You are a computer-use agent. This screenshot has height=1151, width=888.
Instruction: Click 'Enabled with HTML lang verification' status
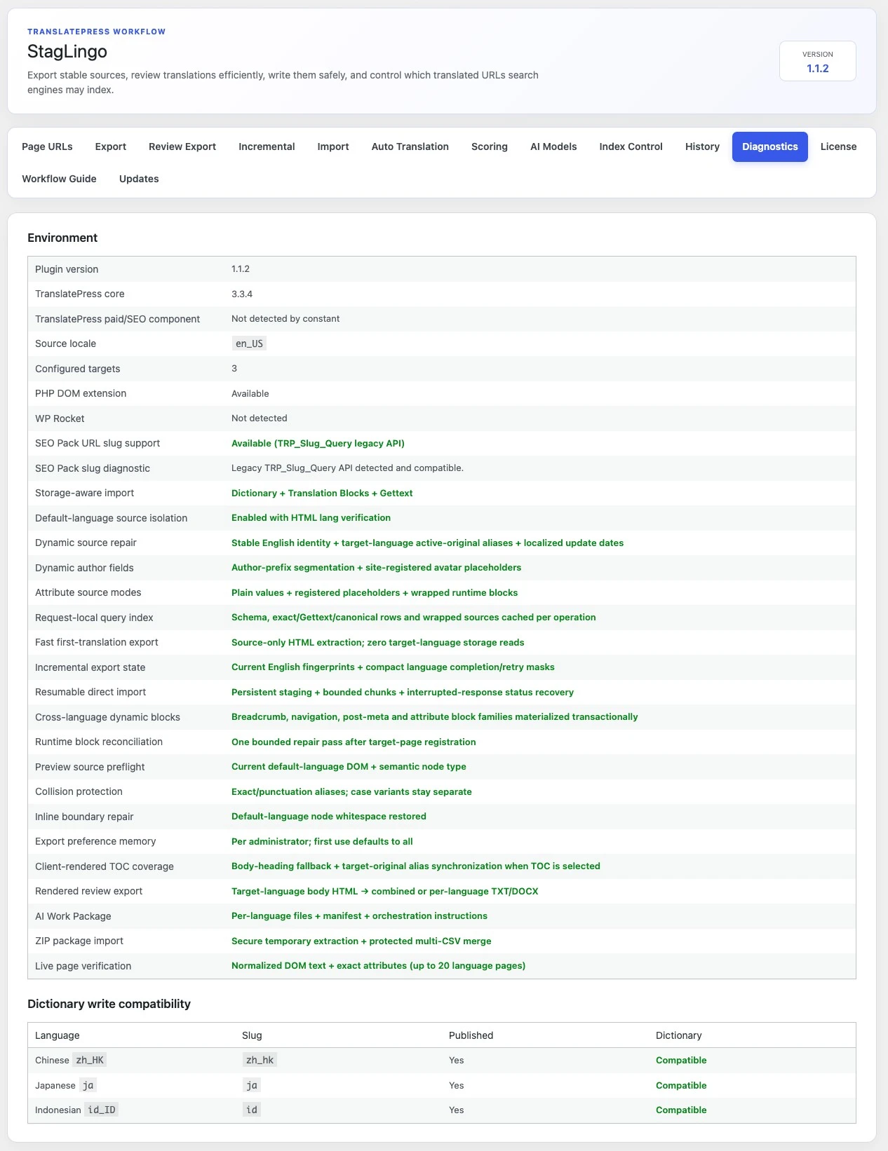(x=311, y=518)
